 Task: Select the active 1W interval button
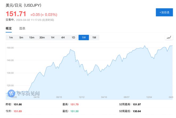(84, 38)
